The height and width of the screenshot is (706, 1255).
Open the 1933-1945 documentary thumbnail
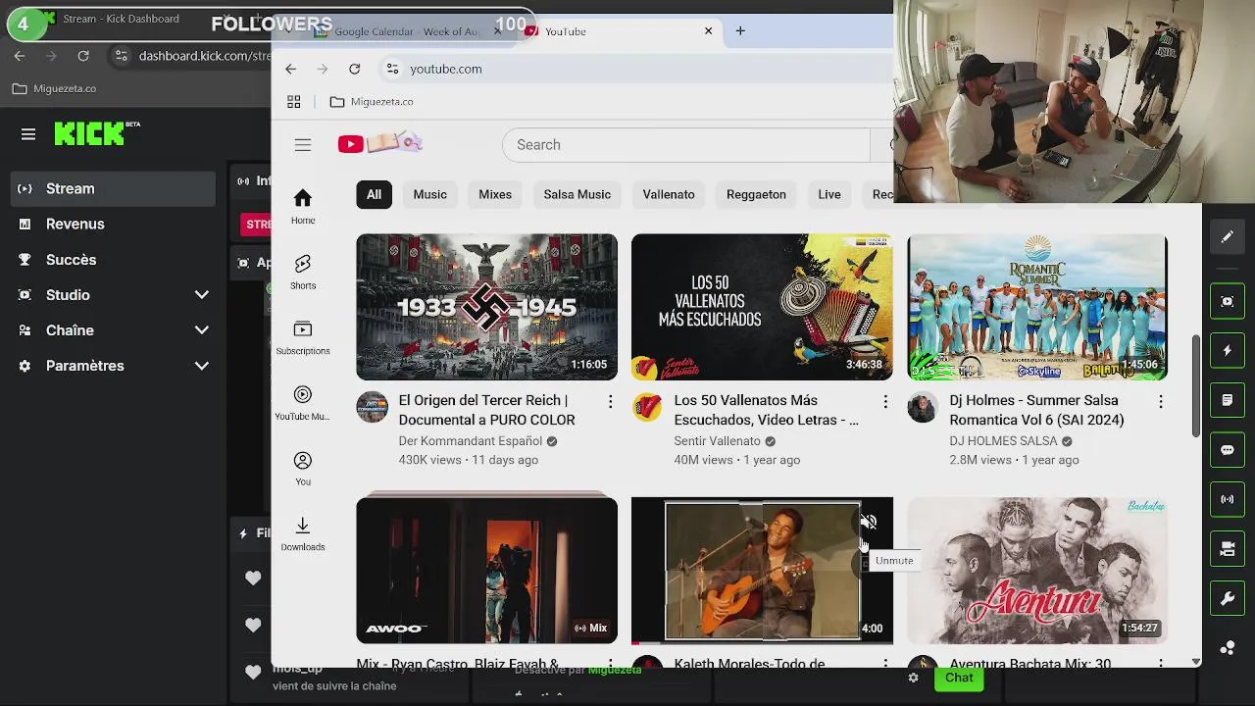pyautogui.click(x=487, y=307)
